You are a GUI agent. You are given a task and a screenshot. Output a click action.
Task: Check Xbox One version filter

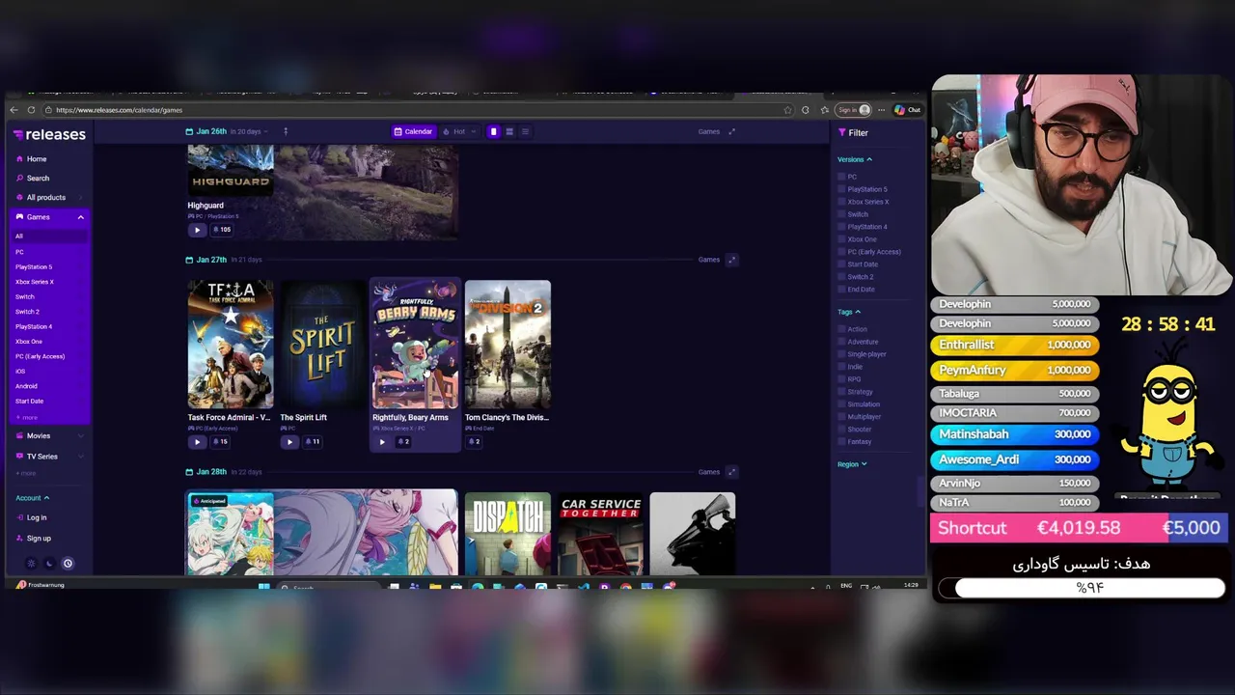841,239
